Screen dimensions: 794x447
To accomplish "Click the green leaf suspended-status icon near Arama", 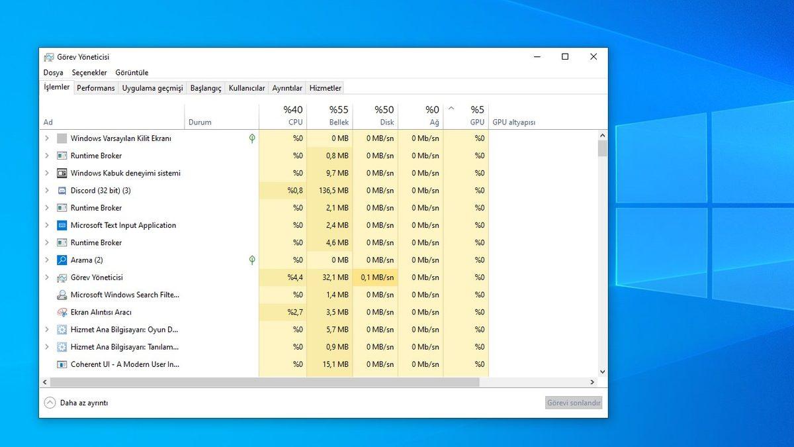I will click(251, 260).
